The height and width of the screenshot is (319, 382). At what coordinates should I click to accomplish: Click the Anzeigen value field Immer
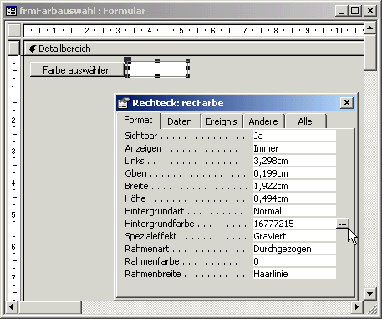click(294, 148)
